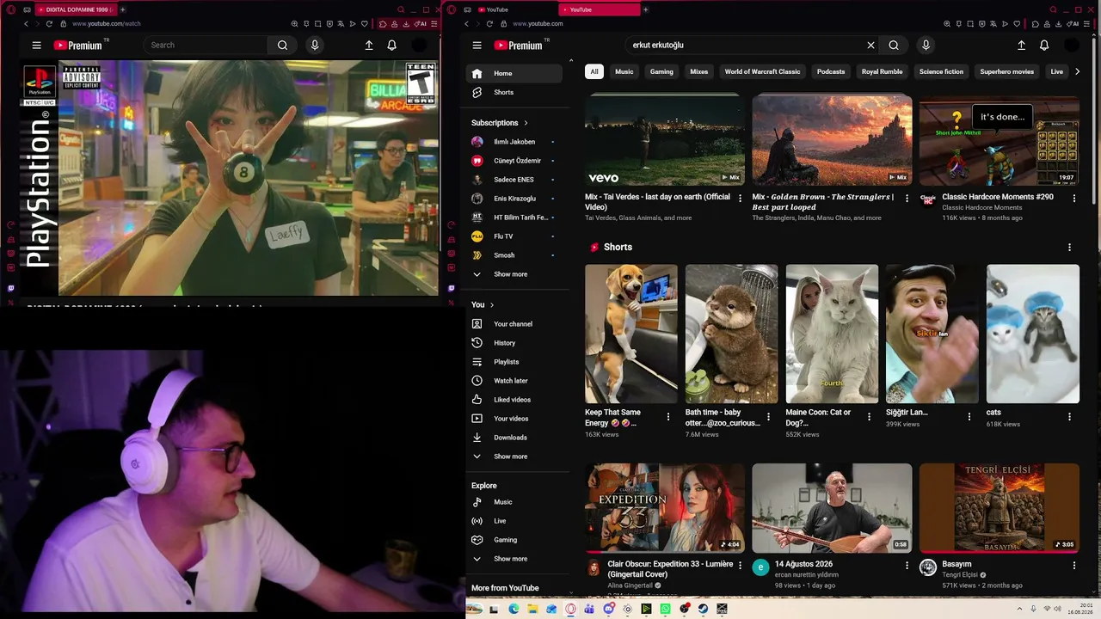
Task: Open the 'Bath time - baby otter' Short
Action: 731,334
